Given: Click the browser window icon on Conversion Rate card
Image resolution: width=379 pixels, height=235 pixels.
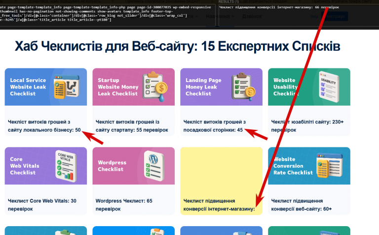Looking at the screenshot, I should click(330, 165).
